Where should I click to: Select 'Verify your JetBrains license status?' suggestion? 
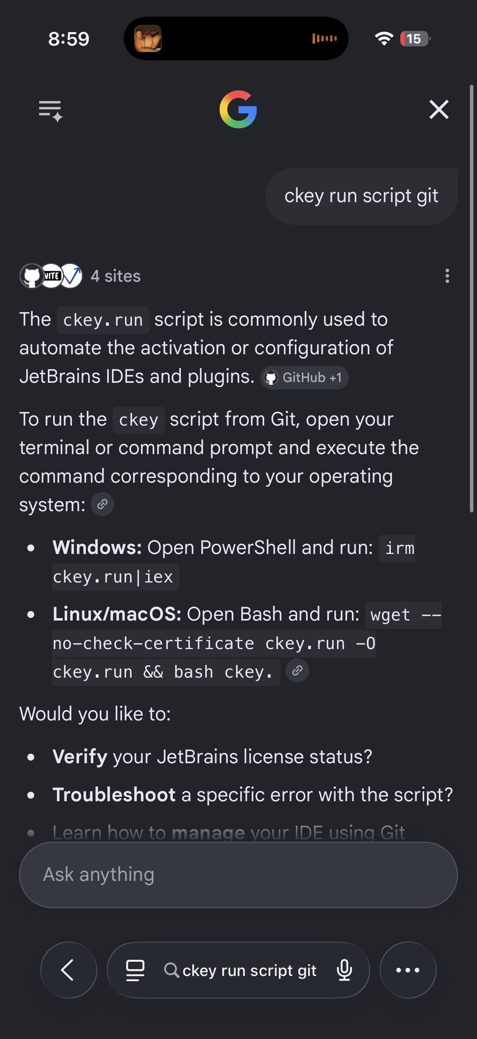[x=212, y=757]
